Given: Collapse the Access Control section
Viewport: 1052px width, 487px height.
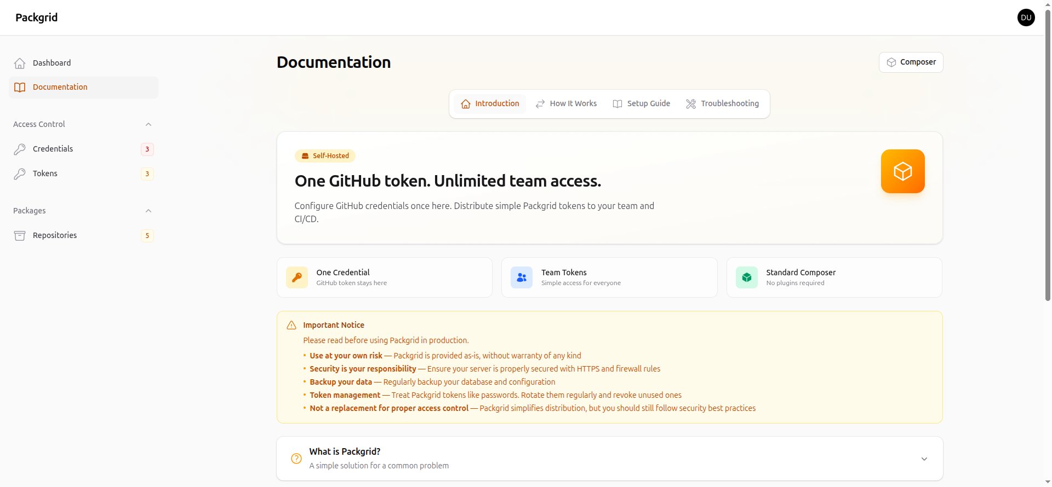Looking at the screenshot, I should click(x=148, y=124).
